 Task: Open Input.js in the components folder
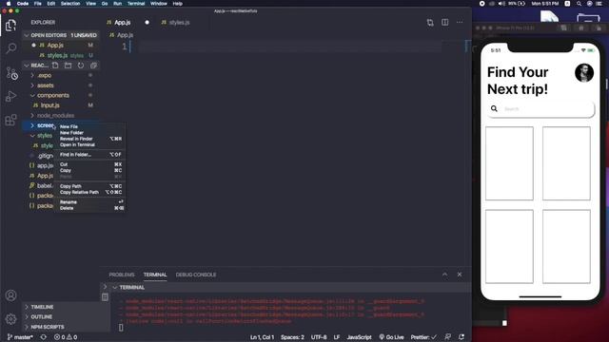click(49, 105)
